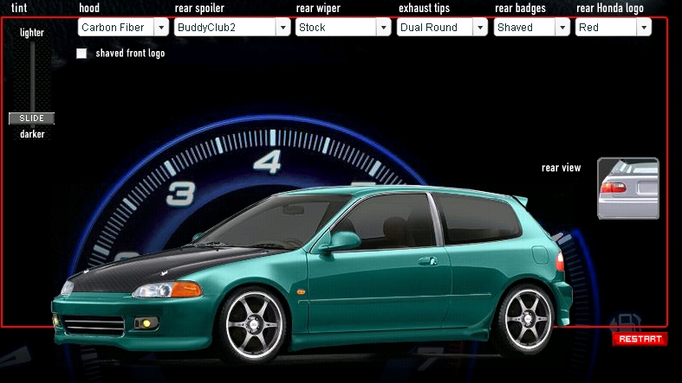Open the rear wiper Stock dropdown
The width and height of the screenshot is (682, 383).
342,27
